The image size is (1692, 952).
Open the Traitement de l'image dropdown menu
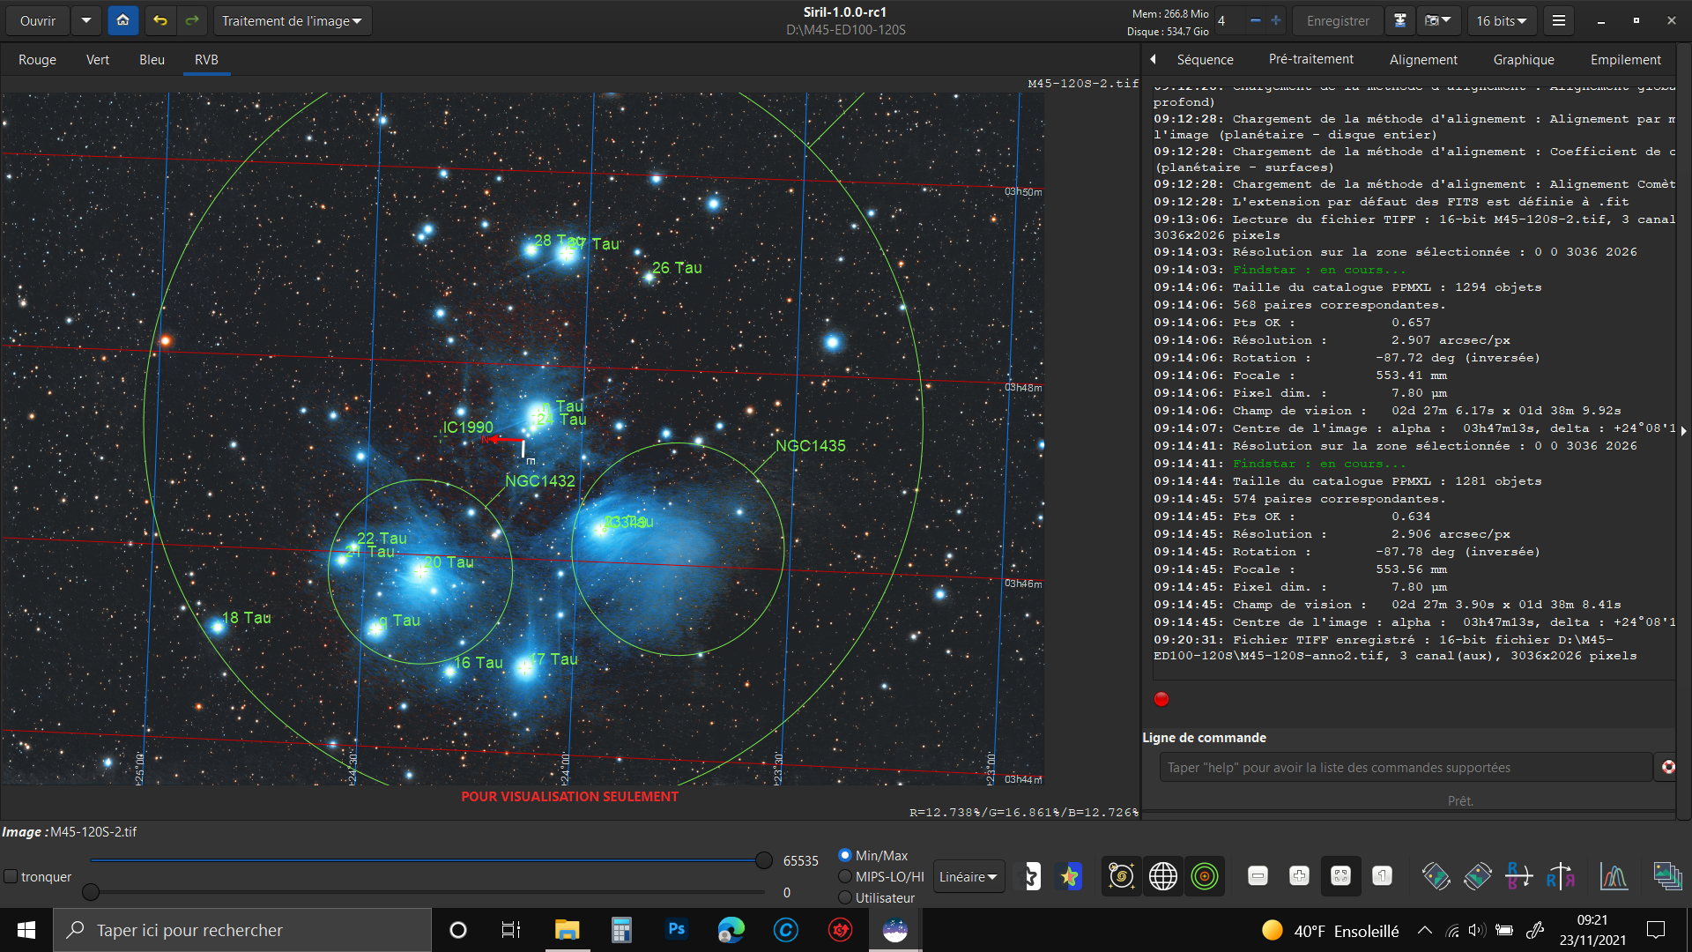(x=292, y=20)
